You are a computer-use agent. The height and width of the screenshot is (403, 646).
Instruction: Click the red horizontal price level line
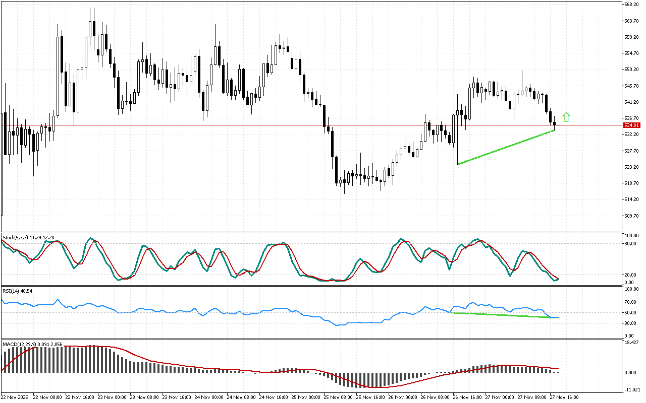[252, 125]
